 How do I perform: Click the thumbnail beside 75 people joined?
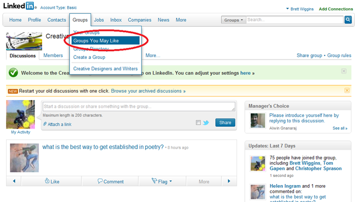258,163
